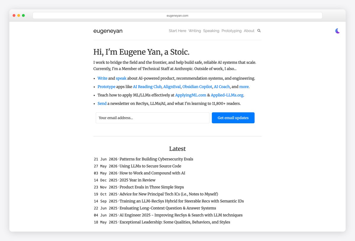
Task: Click the yellow minimize window button
Action: tap(19, 15)
